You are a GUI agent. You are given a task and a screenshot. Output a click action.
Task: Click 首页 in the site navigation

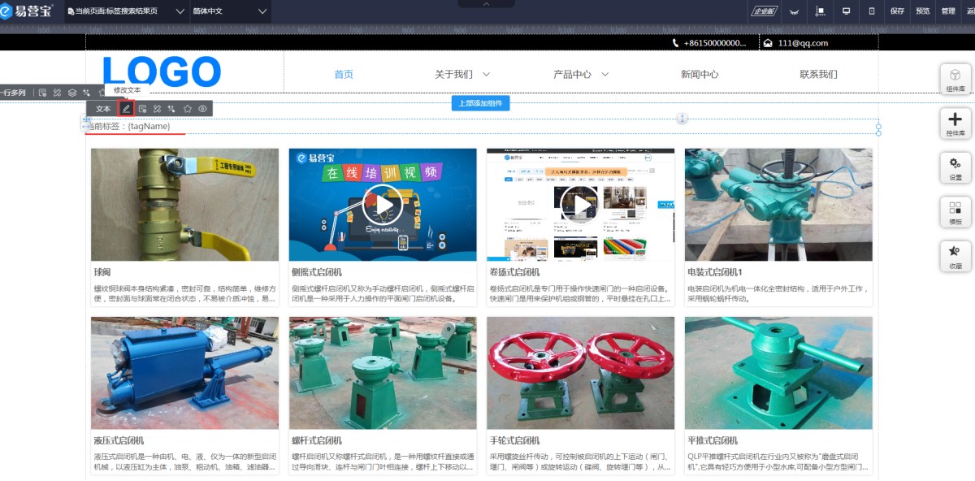click(344, 74)
